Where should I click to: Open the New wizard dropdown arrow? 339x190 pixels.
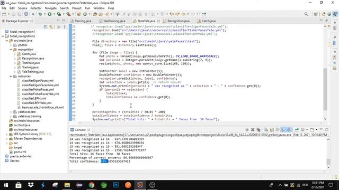tap(8, 14)
